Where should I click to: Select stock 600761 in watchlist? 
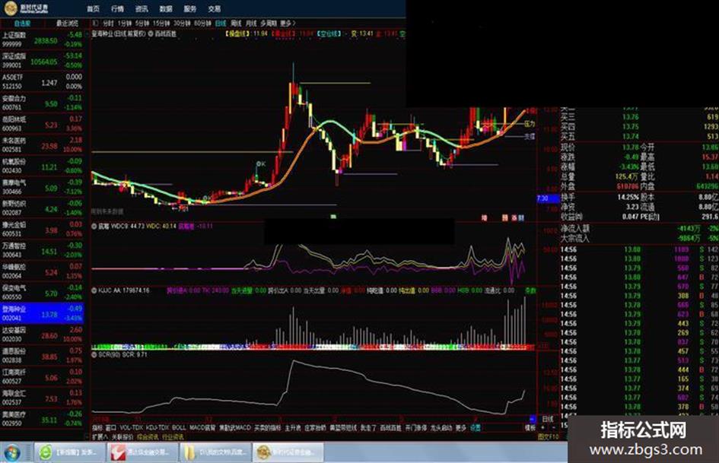[x=42, y=103]
